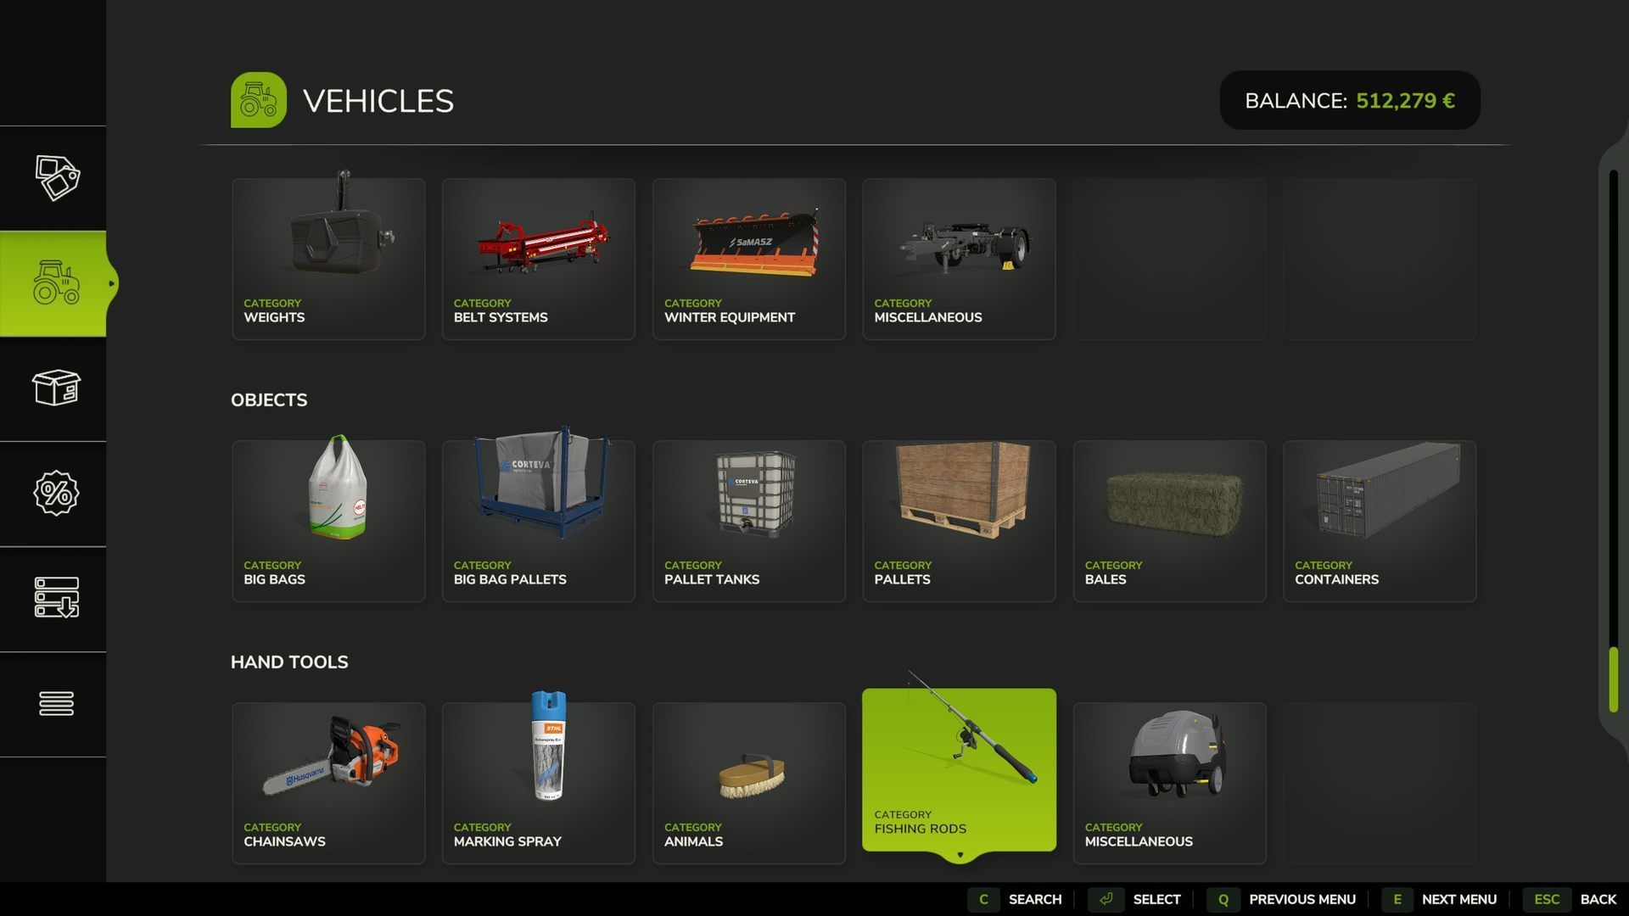Open the Weights category tile

click(328, 259)
